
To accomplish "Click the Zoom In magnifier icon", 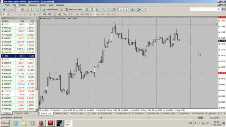I will click(x=103, y=10).
